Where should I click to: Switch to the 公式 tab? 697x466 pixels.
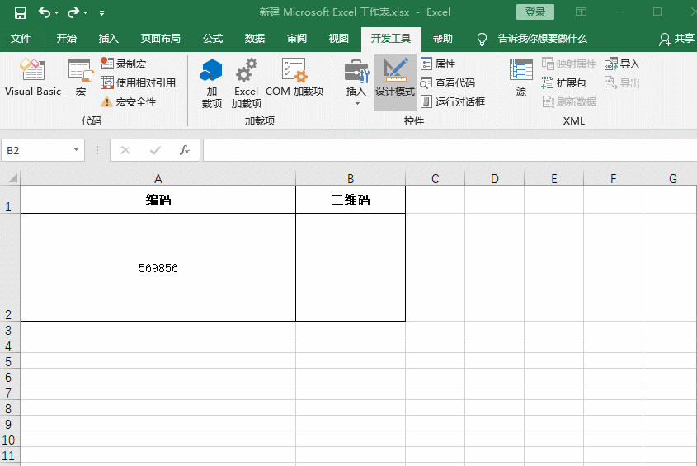pyautogui.click(x=213, y=39)
